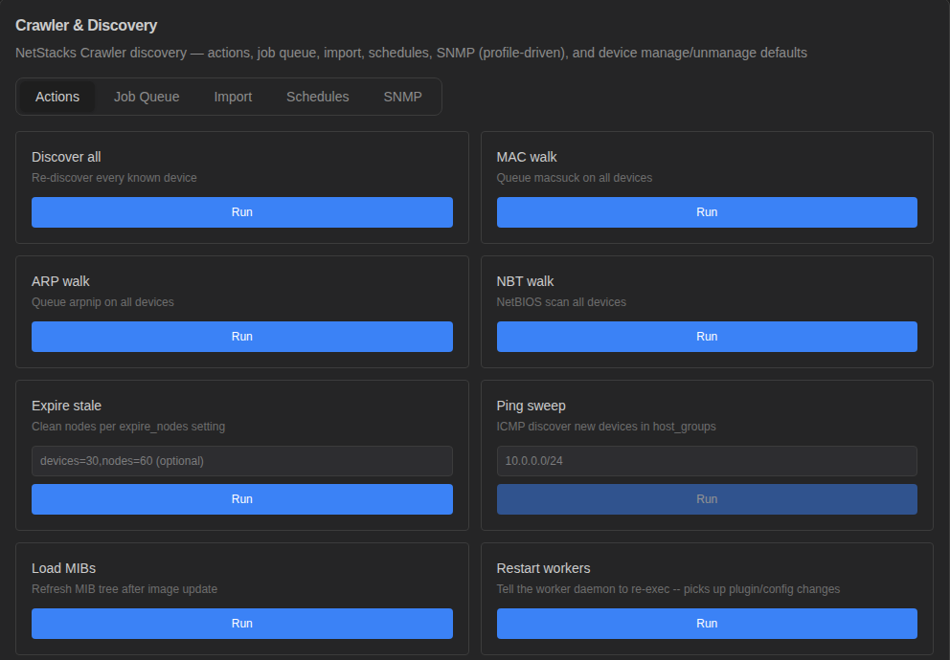Switch to the Schedules tab
Screen dimensions: 950x660
[318, 97]
